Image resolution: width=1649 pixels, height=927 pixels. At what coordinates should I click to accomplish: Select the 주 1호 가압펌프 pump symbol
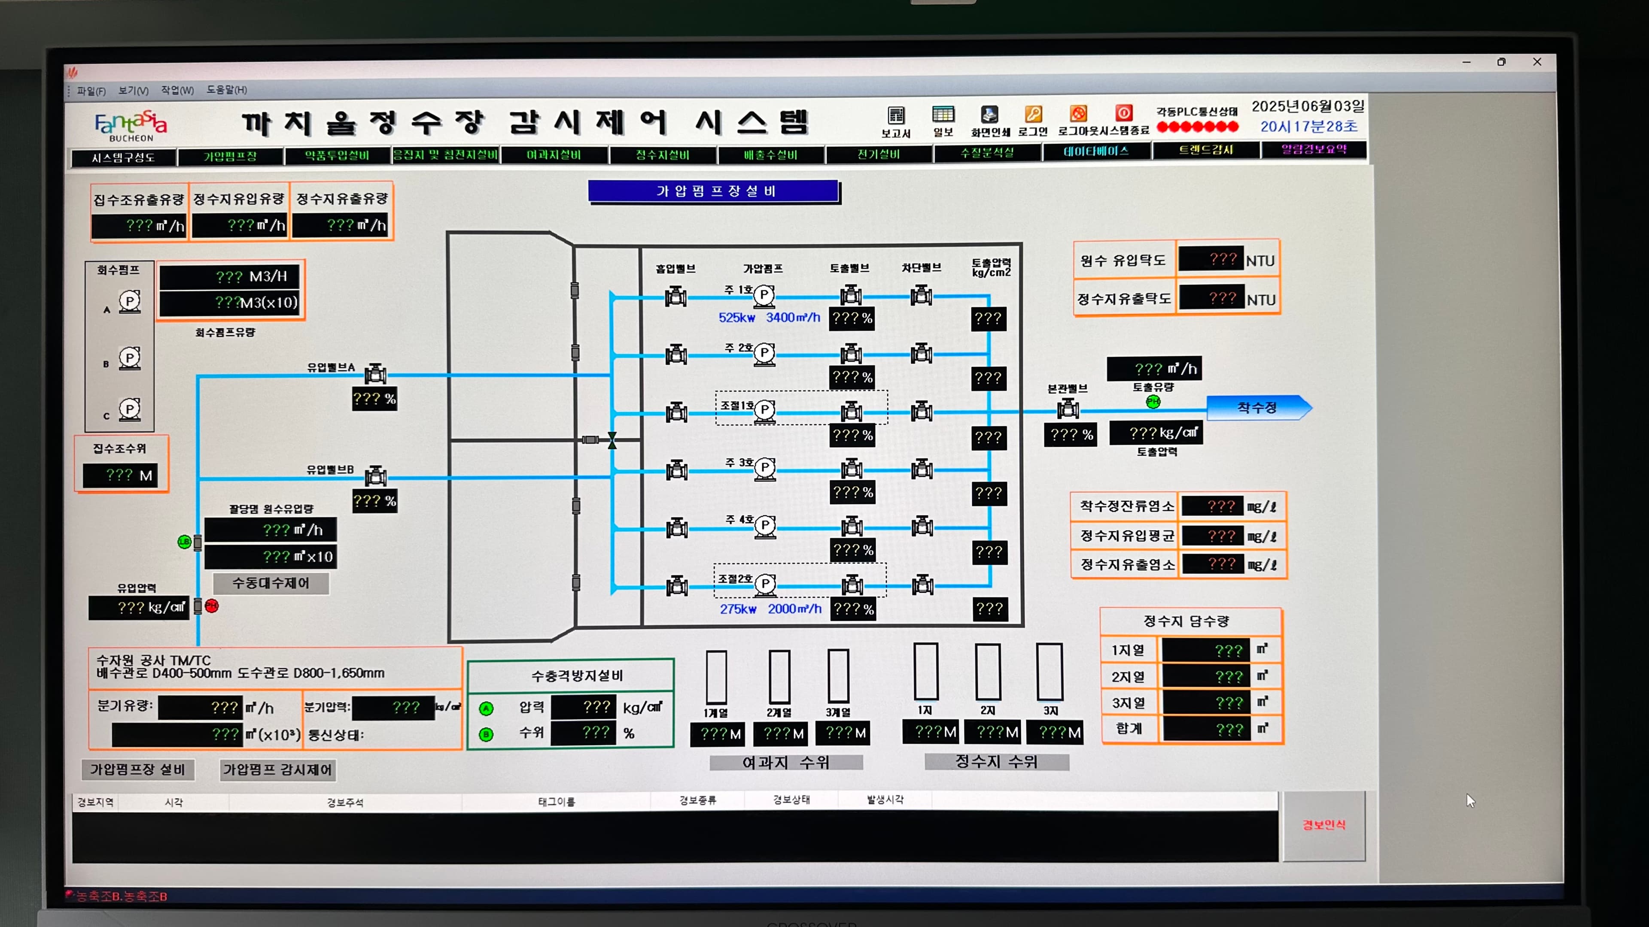pyautogui.click(x=764, y=296)
